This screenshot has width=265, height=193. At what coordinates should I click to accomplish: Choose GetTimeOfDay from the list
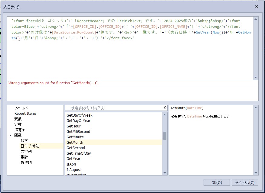tap(78, 153)
